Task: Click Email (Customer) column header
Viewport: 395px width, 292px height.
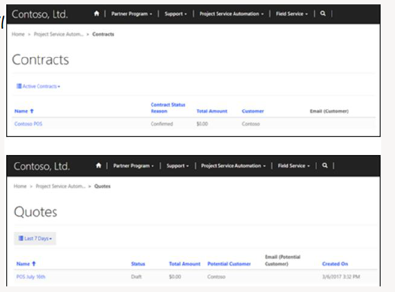Action: coord(329,111)
